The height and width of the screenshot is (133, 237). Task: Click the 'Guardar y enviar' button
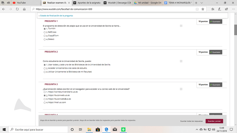pos(214,121)
